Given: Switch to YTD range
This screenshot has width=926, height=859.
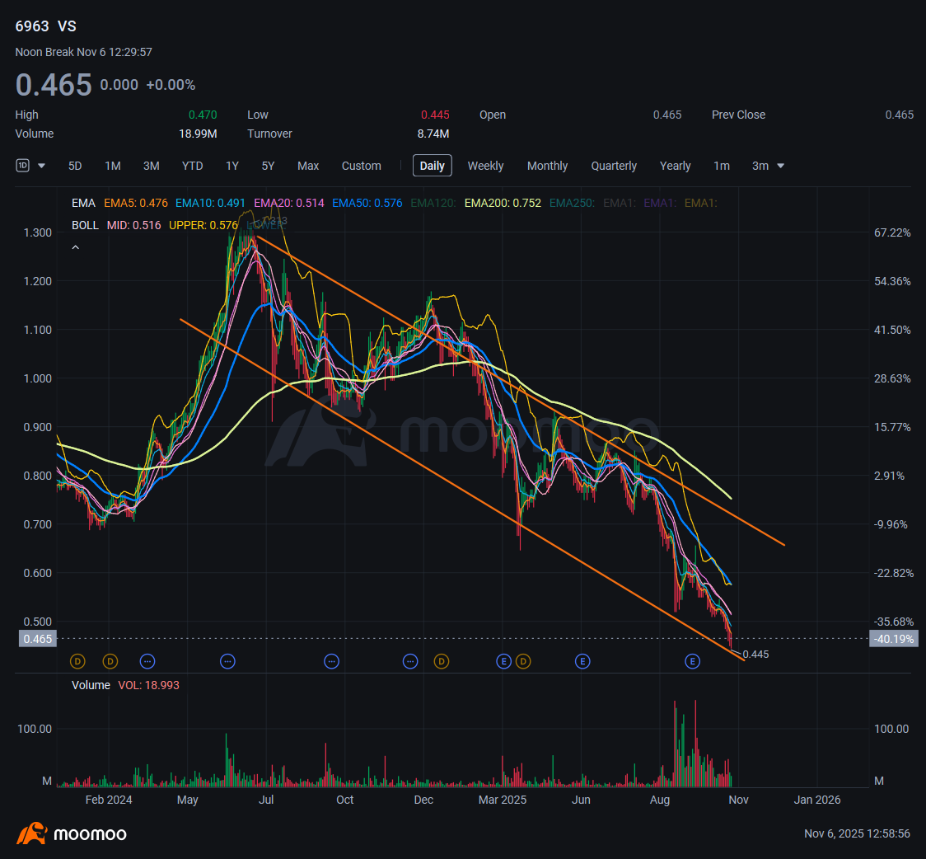Looking at the screenshot, I should [192, 166].
